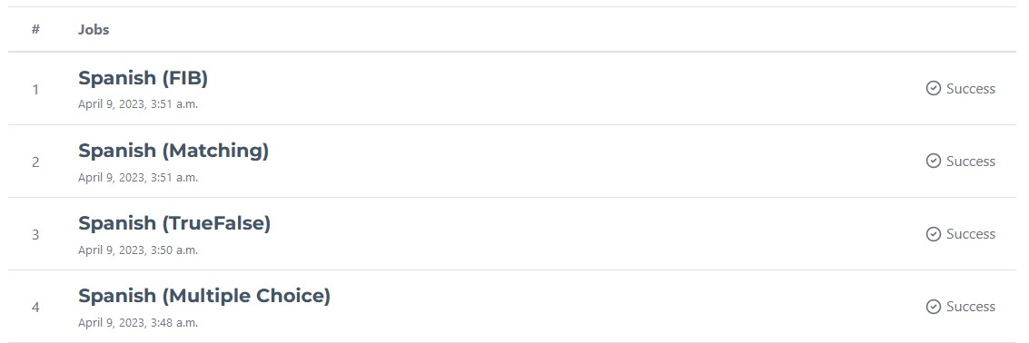The width and height of the screenshot is (1029, 343).
Task: Open the Spanish (Multiple Choice) job
Action: (x=204, y=297)
